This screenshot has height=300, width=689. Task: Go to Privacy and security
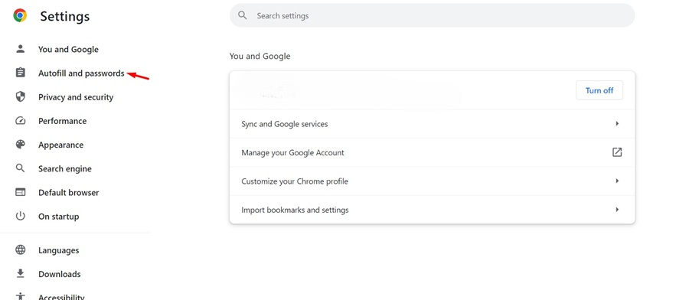coord(76,97)
